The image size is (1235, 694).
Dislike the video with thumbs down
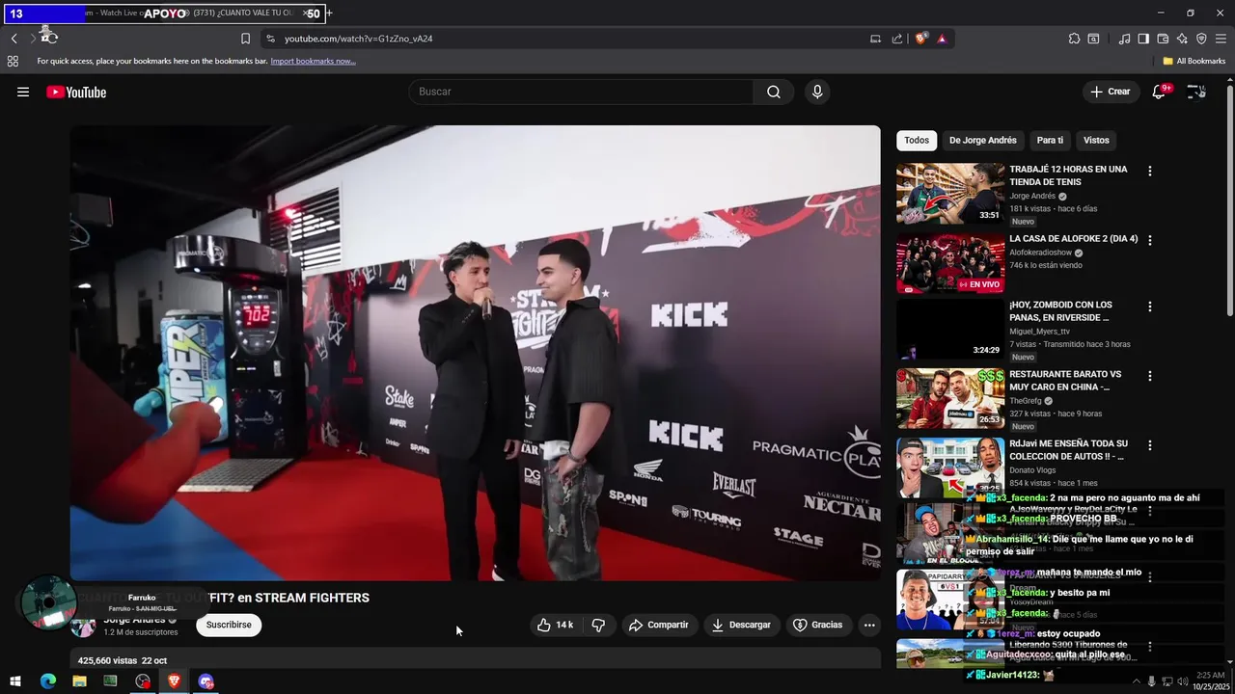[598, 625]
